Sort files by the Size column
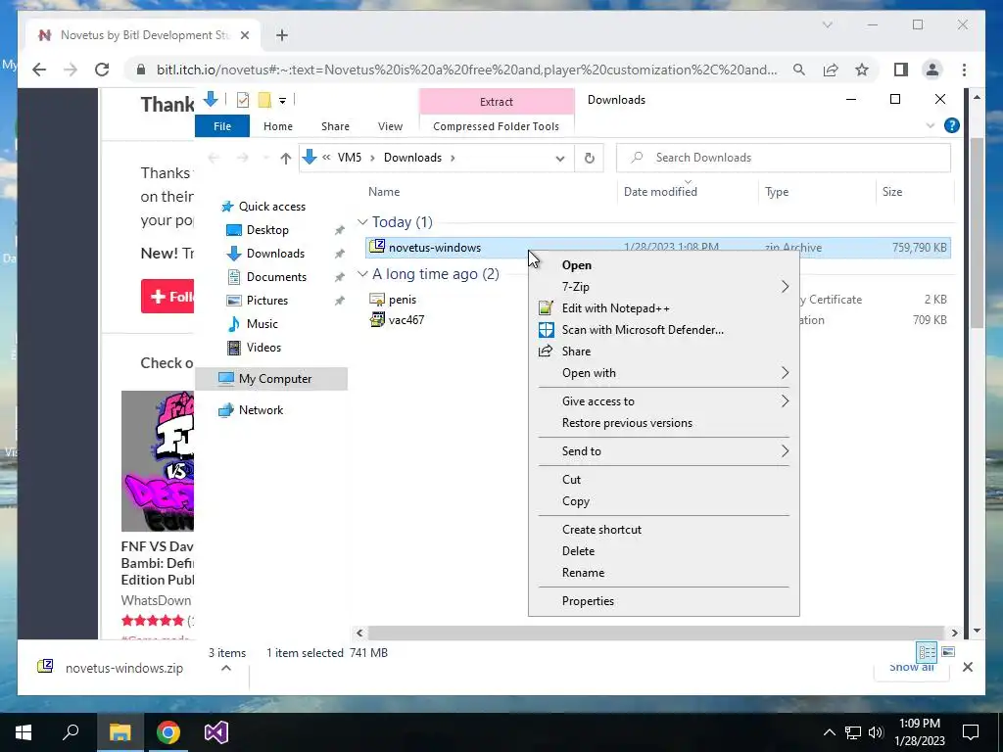 pyautogui.click(x=891, y=192)
